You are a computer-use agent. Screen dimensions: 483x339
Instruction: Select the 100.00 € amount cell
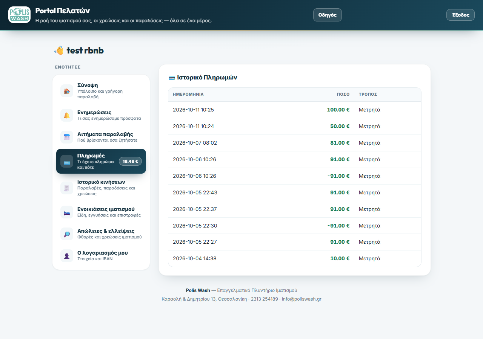pyautogui.click(x=338, y=110)
